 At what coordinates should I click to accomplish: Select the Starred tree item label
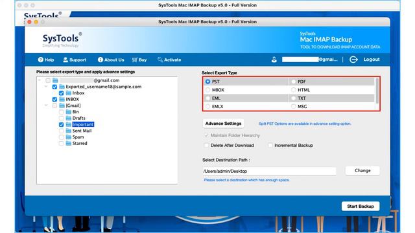tap(80, 143)
